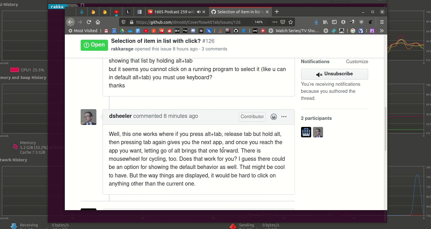Open dsheeler's profile link
The image size is (431, 229).
(x=120, y=116)
